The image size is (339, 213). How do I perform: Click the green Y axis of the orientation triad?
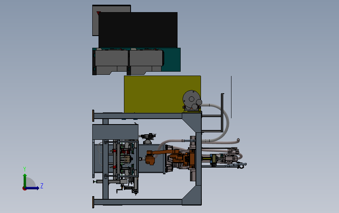[25, 180]
